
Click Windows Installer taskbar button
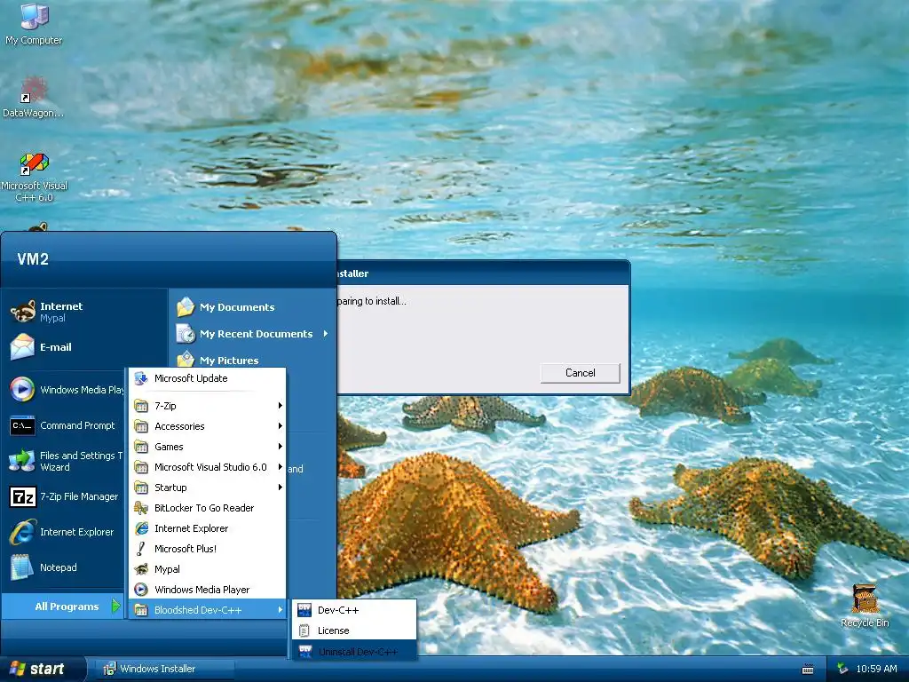point(165,669)
